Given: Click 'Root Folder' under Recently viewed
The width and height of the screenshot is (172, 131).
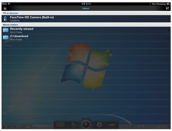Looking at the screenshot, I should [16, 32].
